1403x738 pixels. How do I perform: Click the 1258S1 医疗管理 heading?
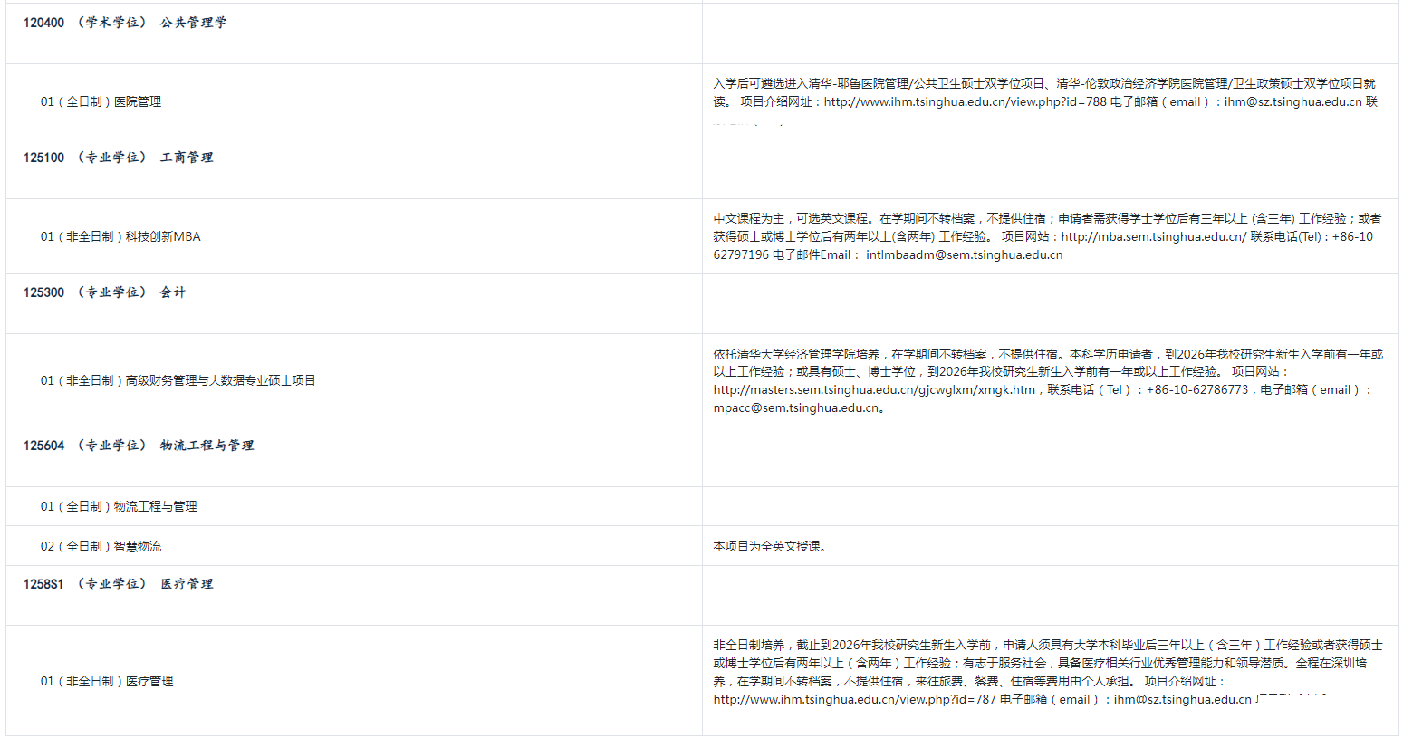point(119,584)
